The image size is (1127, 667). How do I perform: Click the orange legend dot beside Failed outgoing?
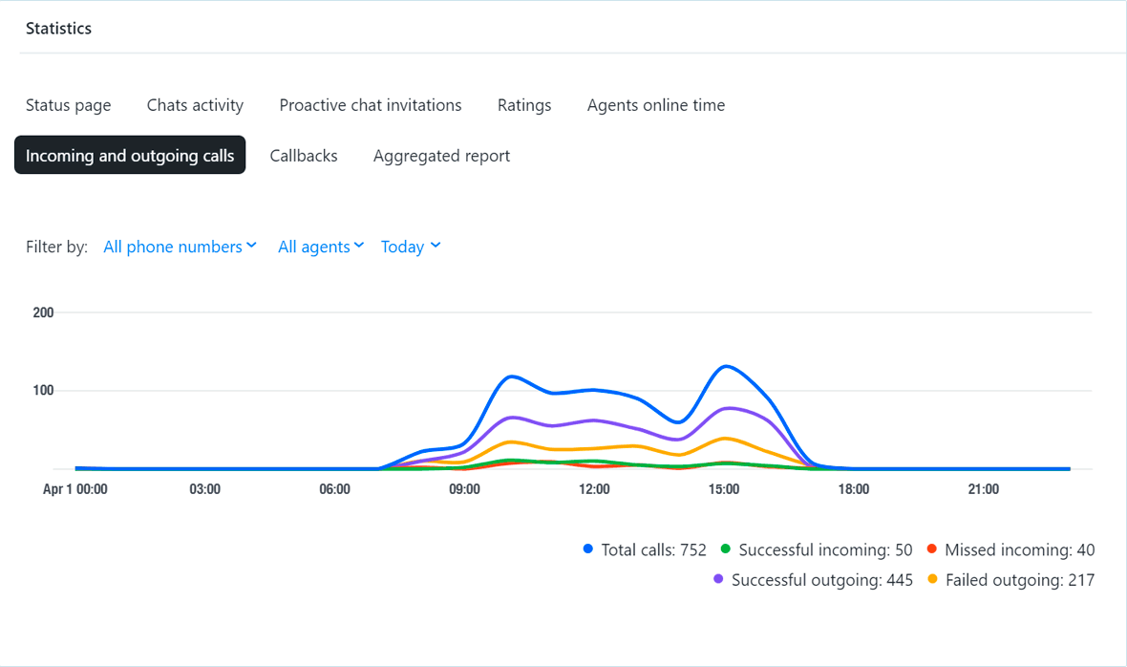point(932,579)
